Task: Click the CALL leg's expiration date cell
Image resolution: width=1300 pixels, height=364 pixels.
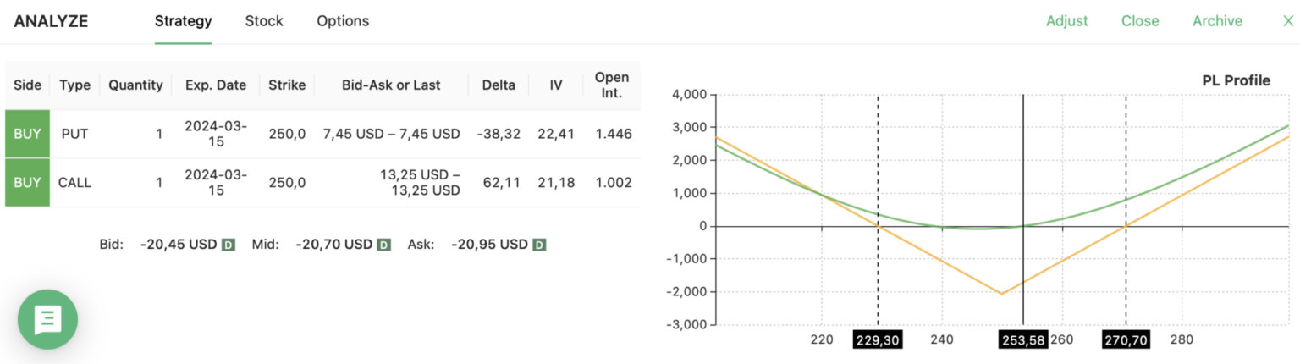Action: pos(216,182)
